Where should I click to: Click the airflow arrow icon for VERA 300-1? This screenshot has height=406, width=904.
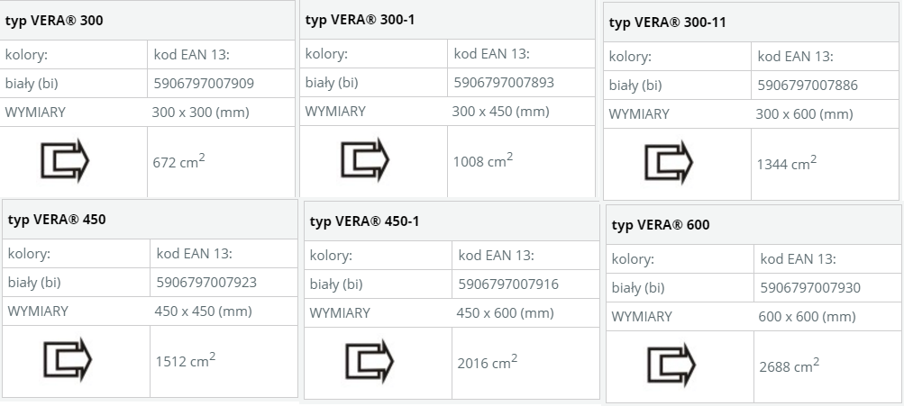(365, 159)
